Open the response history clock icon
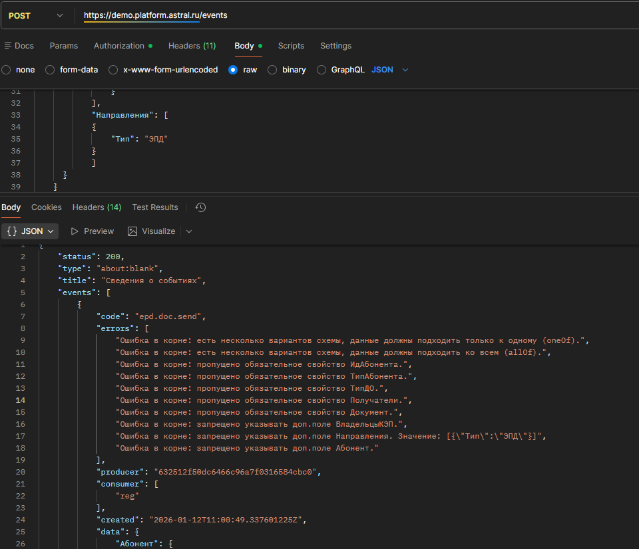Image resolution: width=639 pixels, height=549 pixels. click(200, 207)
